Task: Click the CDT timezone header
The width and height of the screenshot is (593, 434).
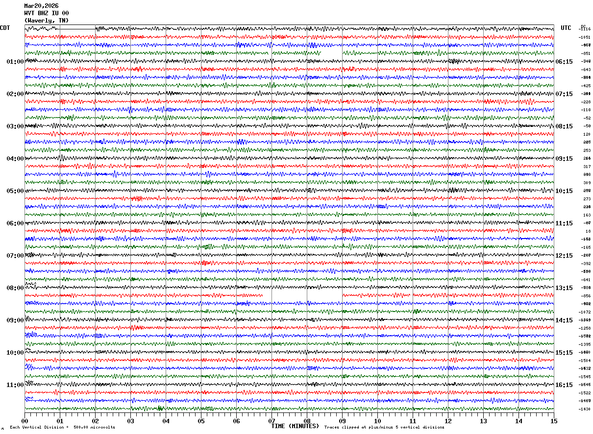Action: [5, 28]
